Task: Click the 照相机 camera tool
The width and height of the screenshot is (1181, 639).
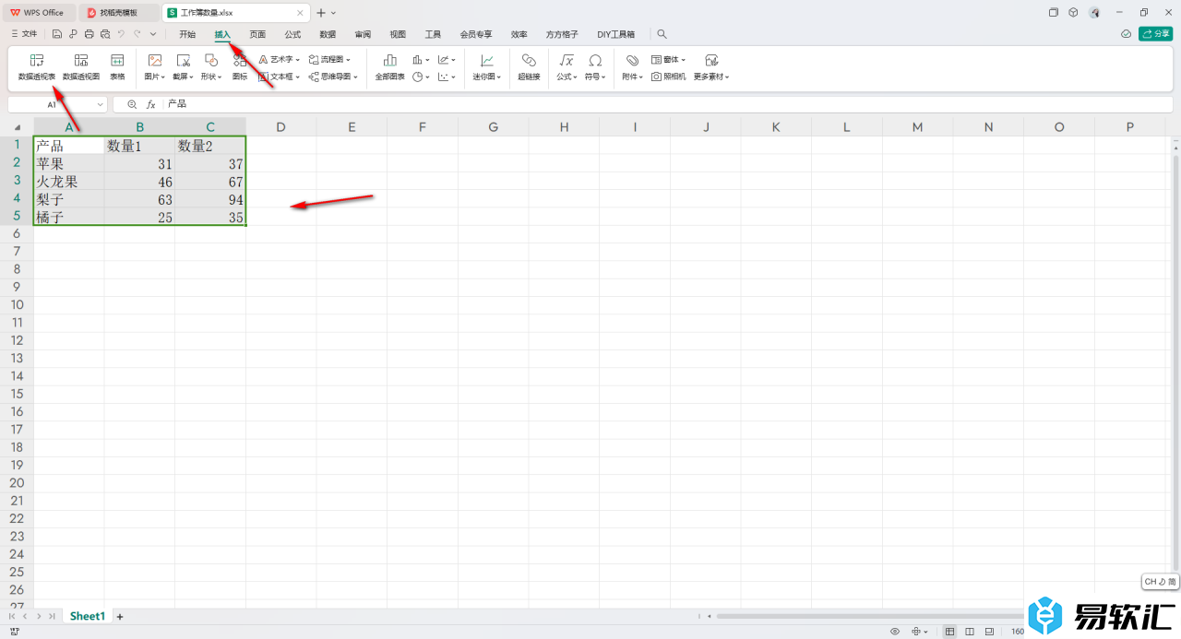Action: tap(669, 77)
